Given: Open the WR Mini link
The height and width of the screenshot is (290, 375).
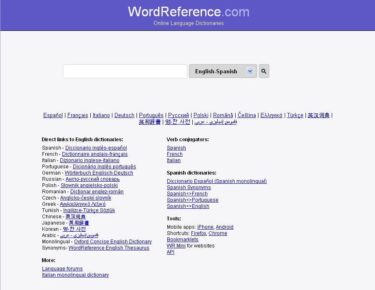Looking at the screenshot, I should pyautogui.click(x=176, y=246).
